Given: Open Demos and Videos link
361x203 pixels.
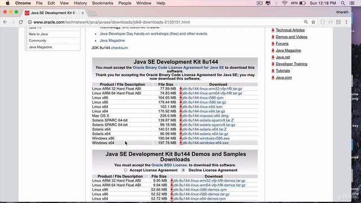Looking at the screenshot, I should pos(292,37).
